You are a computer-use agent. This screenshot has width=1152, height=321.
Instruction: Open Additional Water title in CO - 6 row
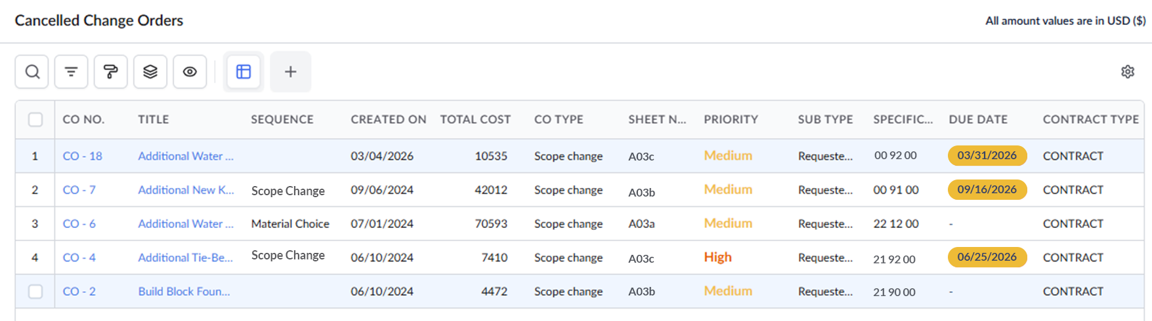click(x=186, y=224)
